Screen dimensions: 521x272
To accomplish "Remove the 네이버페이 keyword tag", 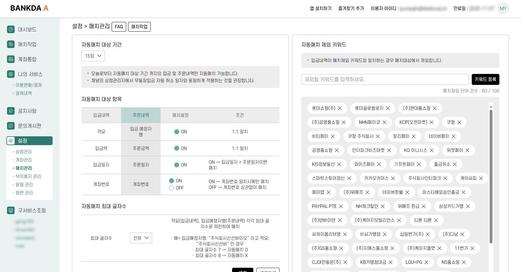I will [453, 136].
